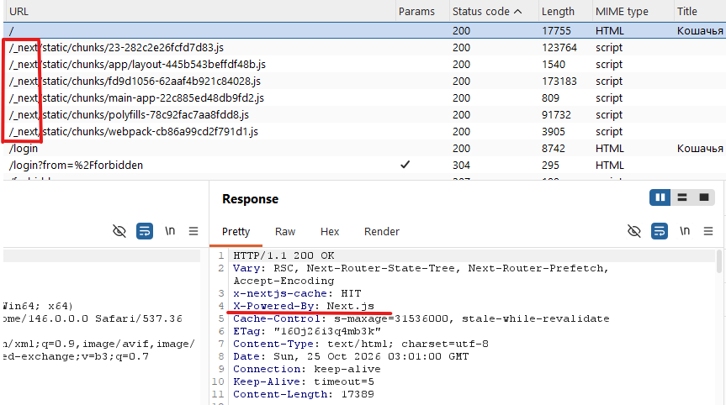Click the HTTP/1.1 200 OK line
The height and width of the screenshot is (405, 726).
284,255
